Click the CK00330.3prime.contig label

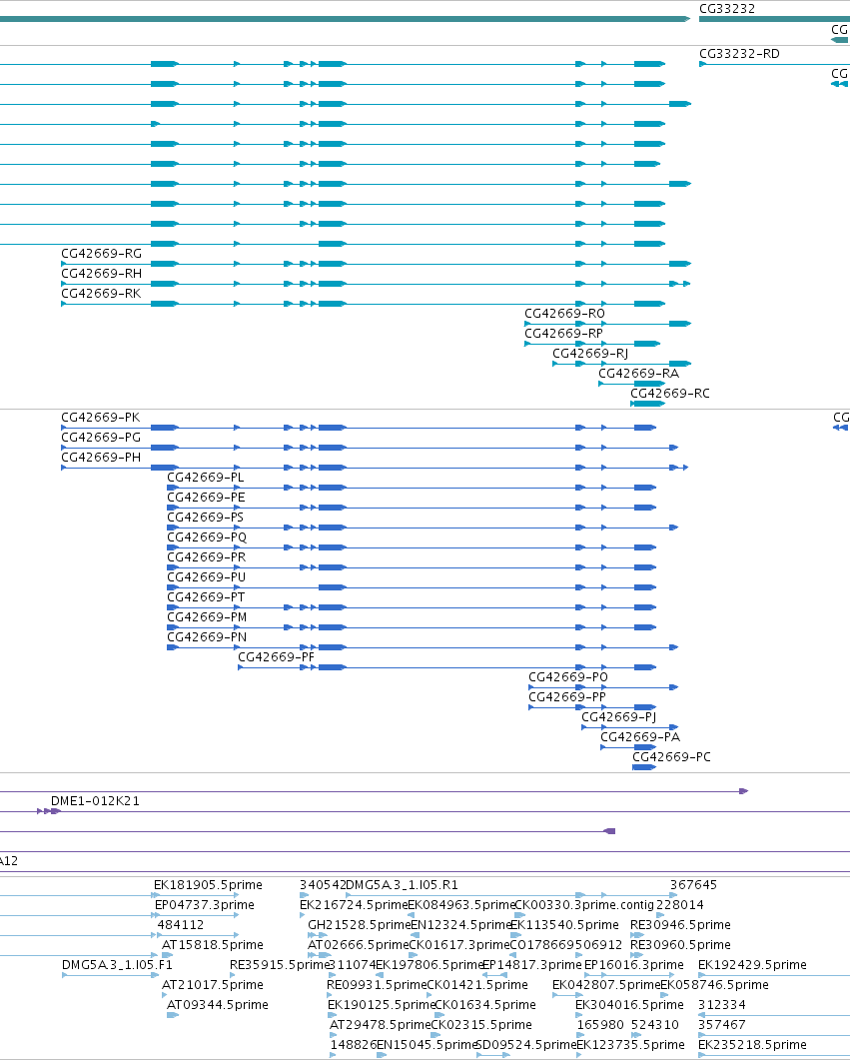[584, 904]
